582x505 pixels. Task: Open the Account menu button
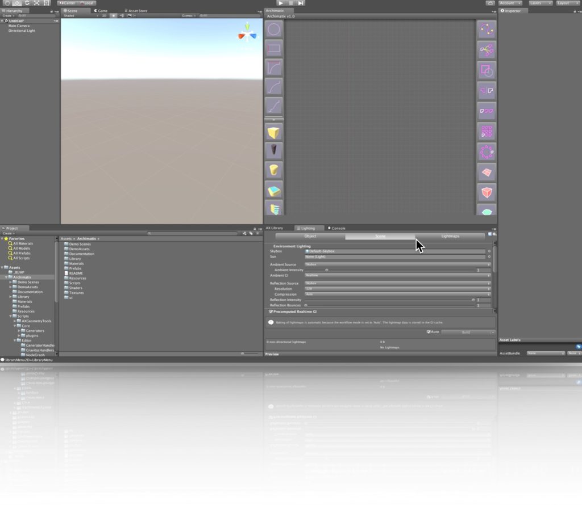click(x=510, y=3)
